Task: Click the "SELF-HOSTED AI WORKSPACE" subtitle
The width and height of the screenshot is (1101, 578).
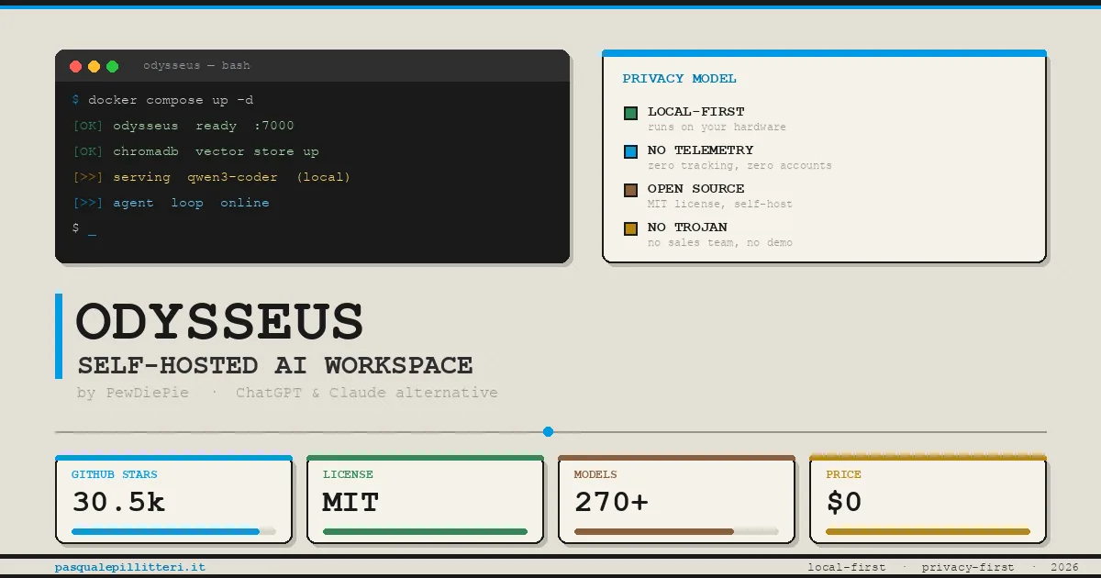Action: tap(275, 365)
